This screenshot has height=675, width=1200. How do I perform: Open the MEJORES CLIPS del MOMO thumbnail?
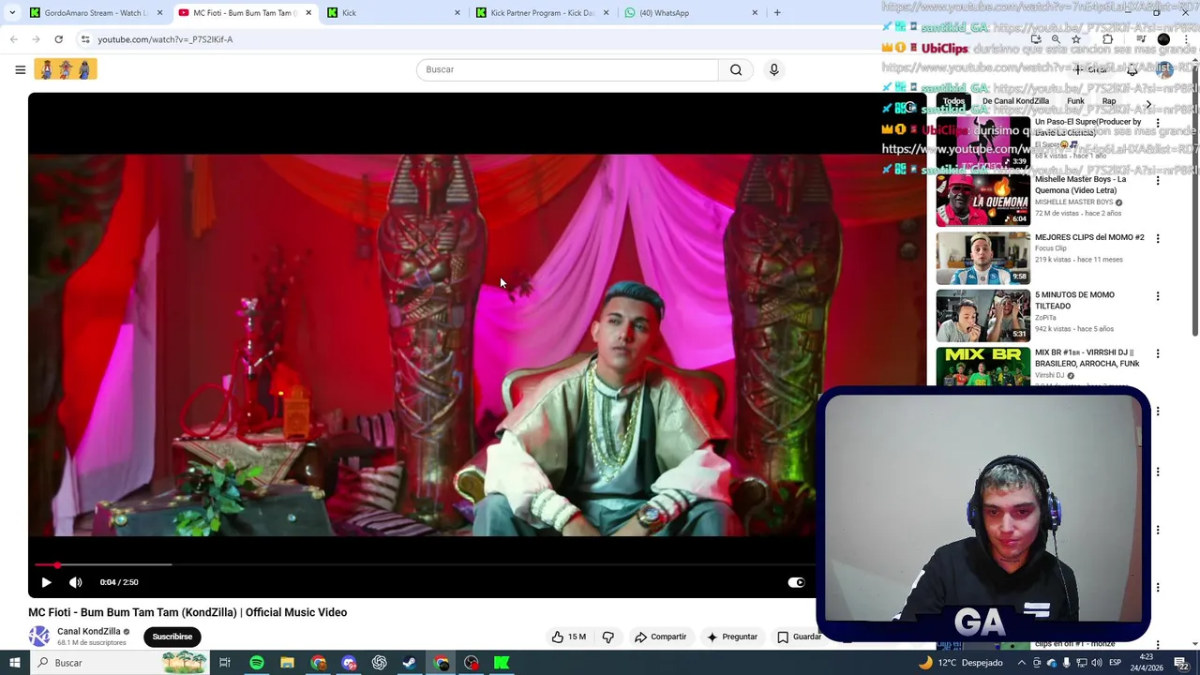tap(982, 258)
